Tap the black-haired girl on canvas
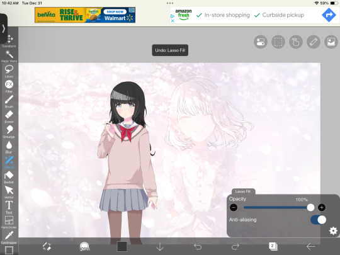This screenshot has height=255, width=340. pyautogui.click(x=128, y=161)
